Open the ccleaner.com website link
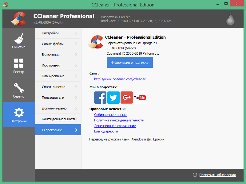 [x=120, y=79]
